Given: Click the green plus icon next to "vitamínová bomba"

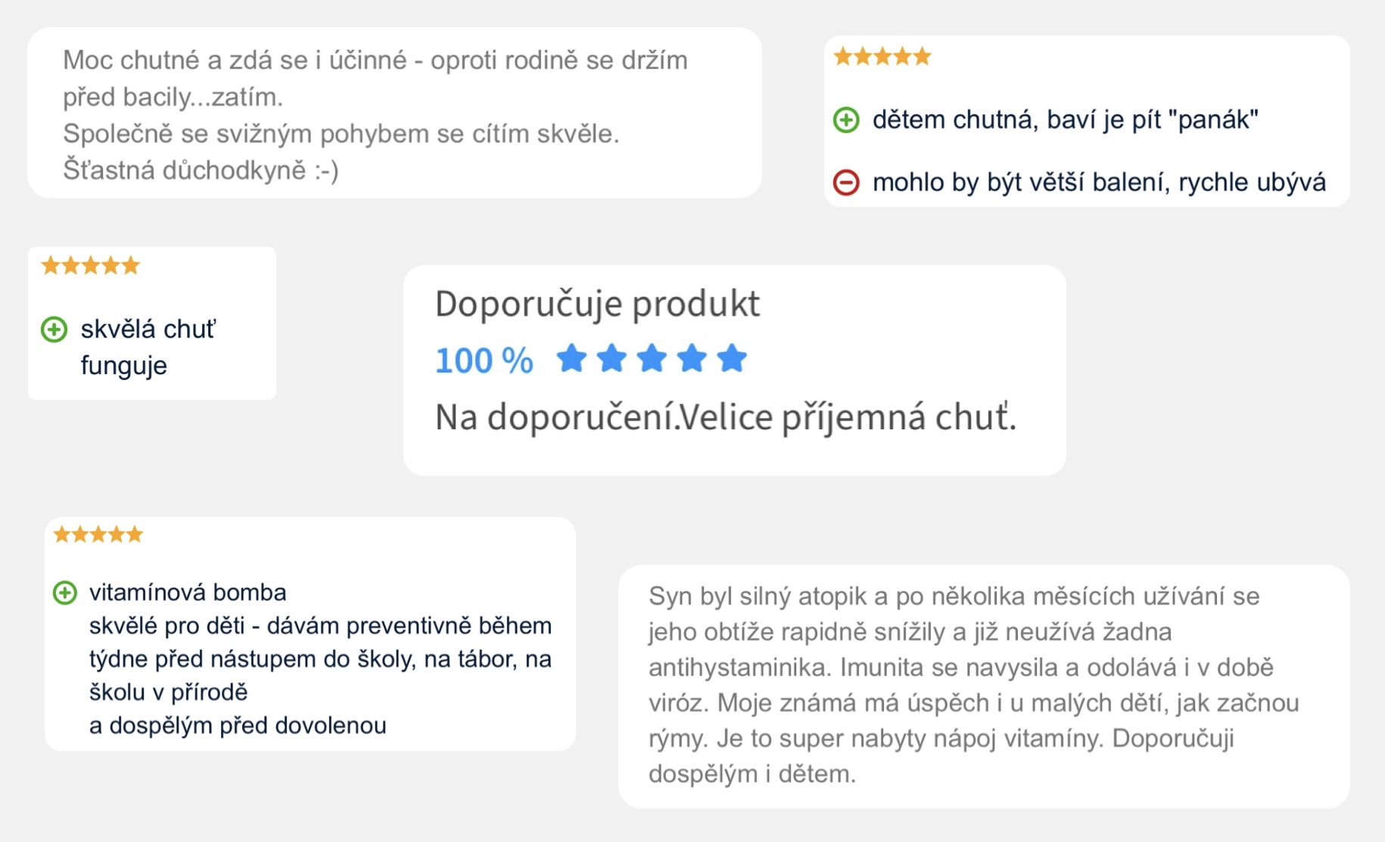Looking at the screenshot, I should 65,592.
